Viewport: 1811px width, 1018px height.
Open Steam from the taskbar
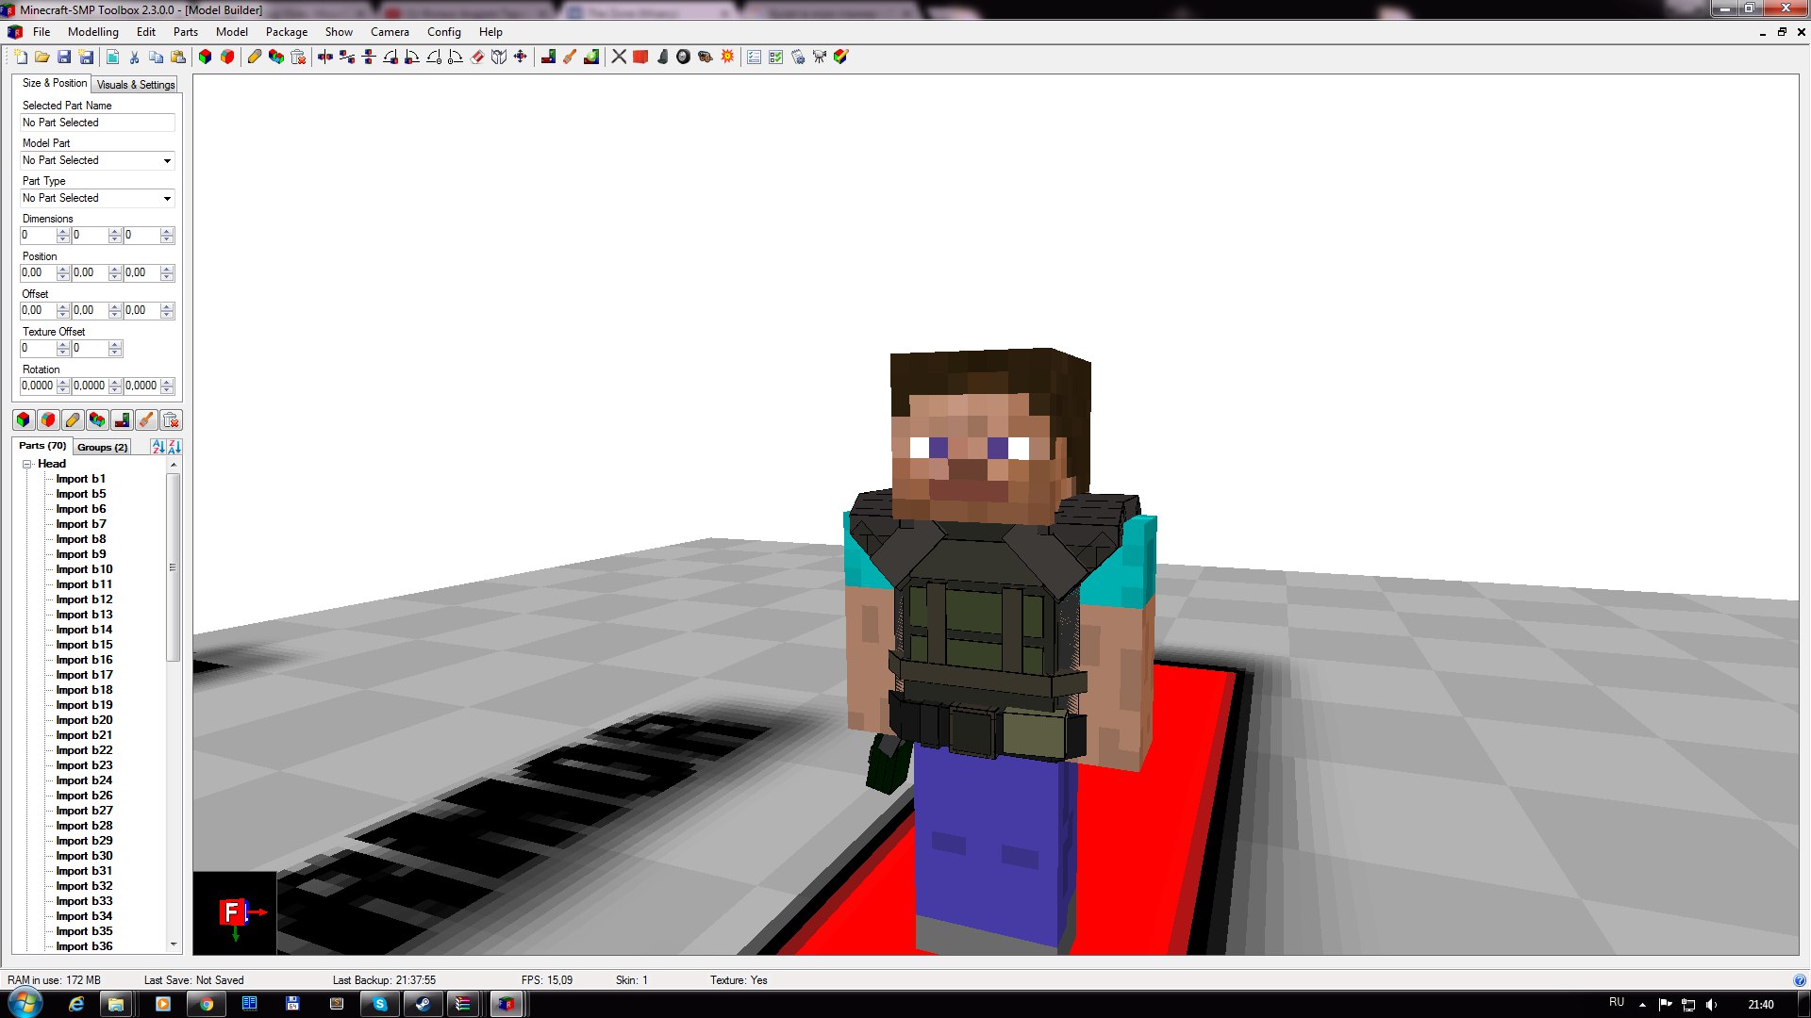423,1004
